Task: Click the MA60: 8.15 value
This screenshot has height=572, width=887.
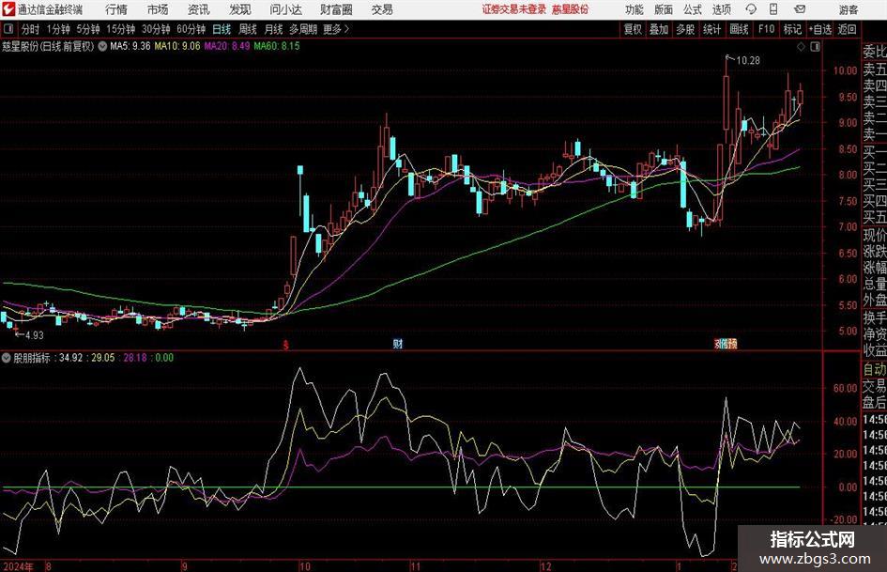Action: (277, 46)
